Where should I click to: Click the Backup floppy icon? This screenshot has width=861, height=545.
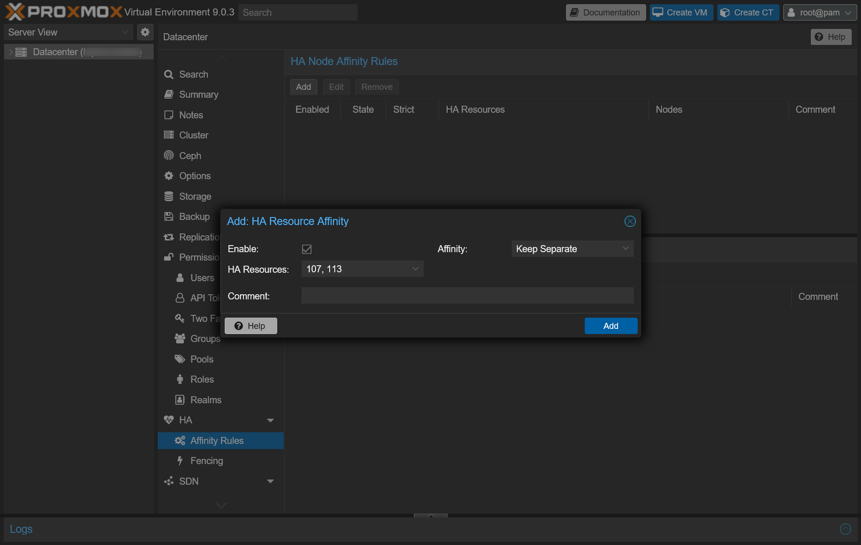tap(169, 217)
